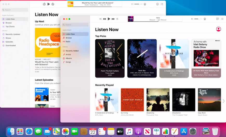226x137 pixels.
Task: Open Fetch The Bolt Cutters album
Action: click(110, 58)
